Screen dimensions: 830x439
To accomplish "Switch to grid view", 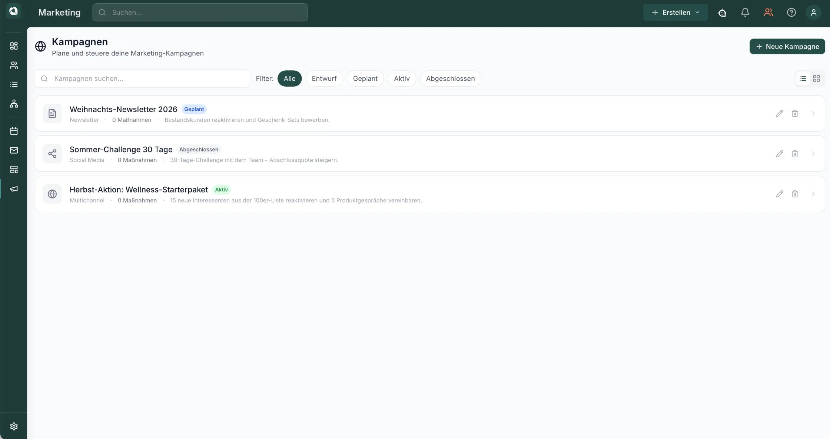I will click(x=816, y=78).
